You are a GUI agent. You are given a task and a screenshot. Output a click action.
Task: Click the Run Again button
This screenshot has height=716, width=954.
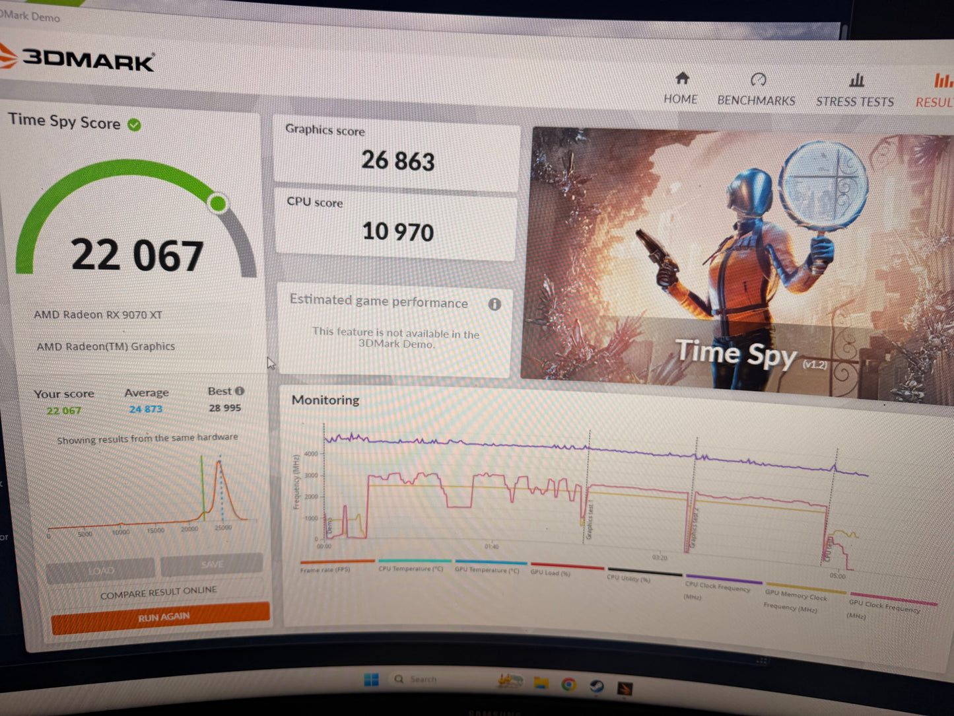[x=161, y=618]
